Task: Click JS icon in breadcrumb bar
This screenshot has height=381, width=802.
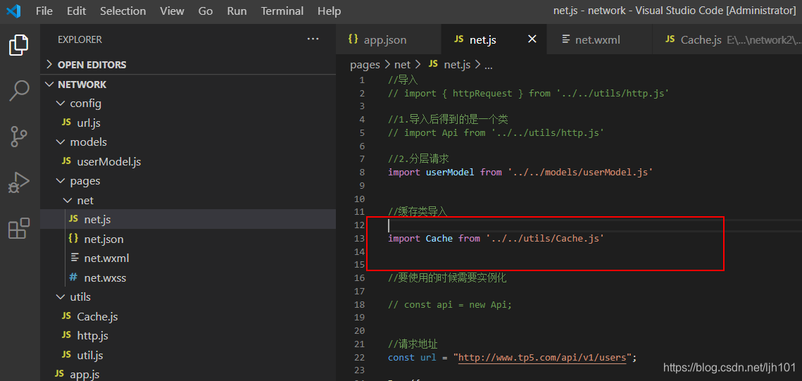Action: 433,64
